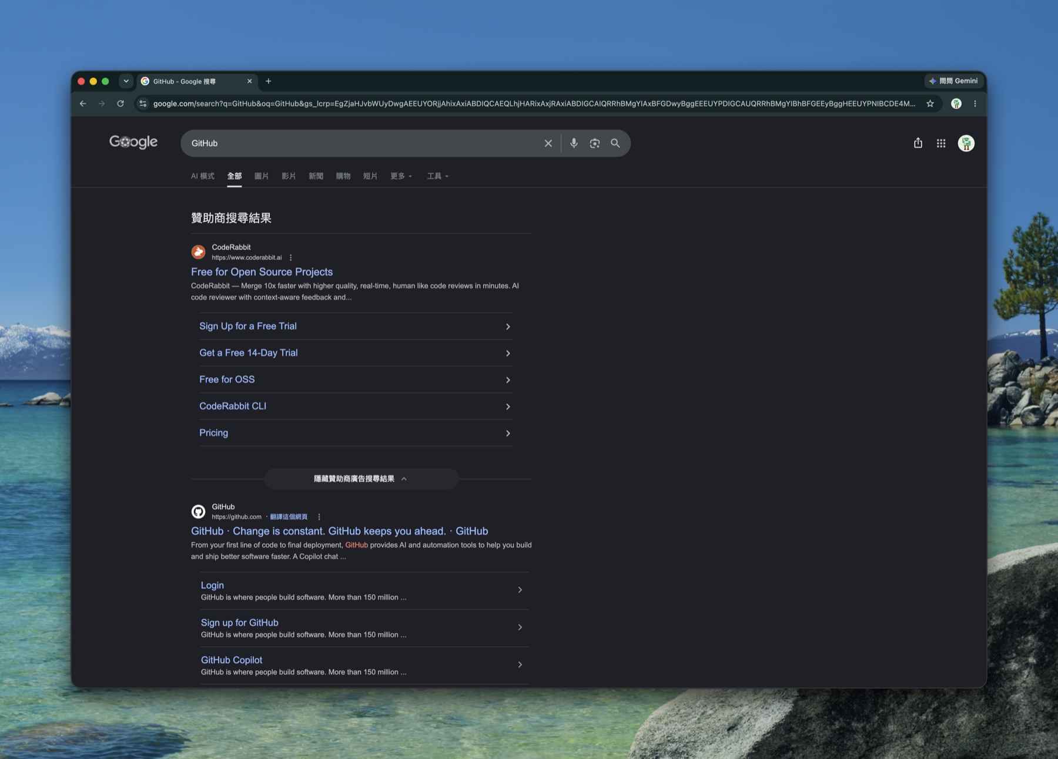Click https://github.com URL text
The width and height of the screenshot is (1058, 759).
tap(237, 517)
